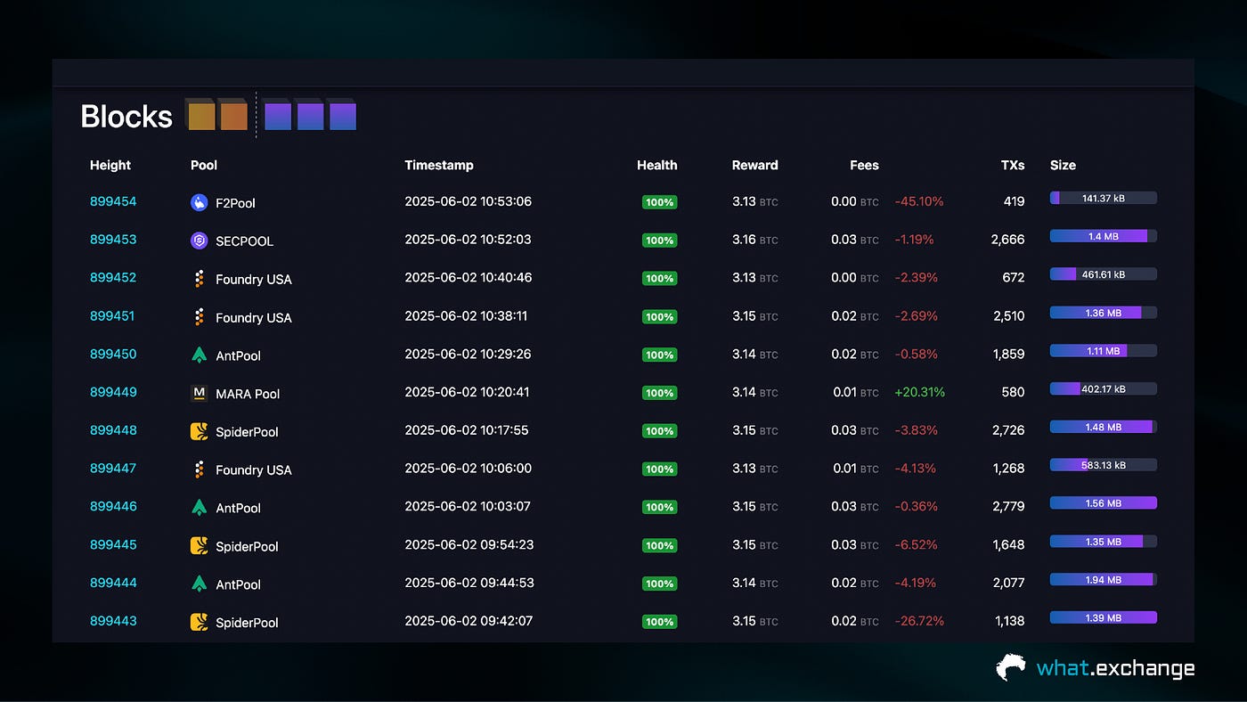The image size is (1247, 702).
Task: Click SpiderPool icon in block 899448 row
Action: pyautogui.click(x=200, y=431)
